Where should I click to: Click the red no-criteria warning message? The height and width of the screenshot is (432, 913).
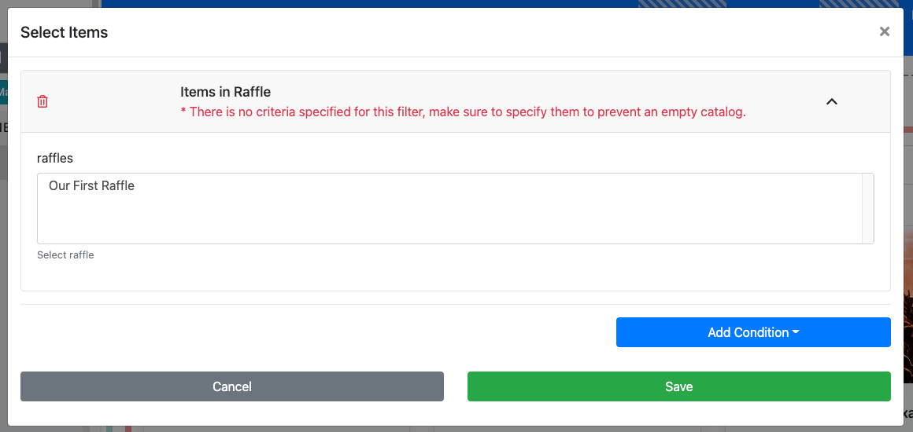point(463,112)
